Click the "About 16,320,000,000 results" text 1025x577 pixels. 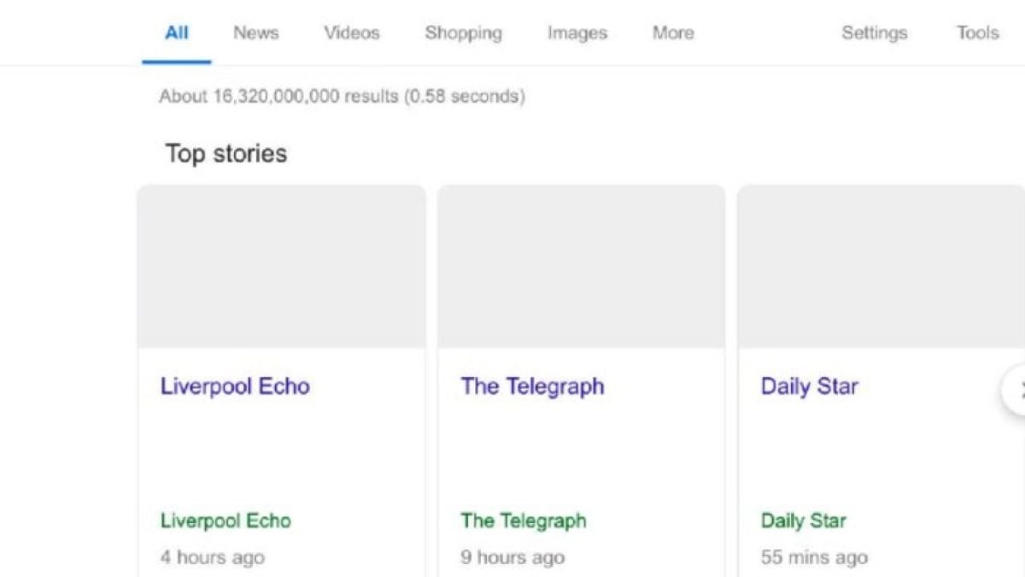[x=278, y=97]
